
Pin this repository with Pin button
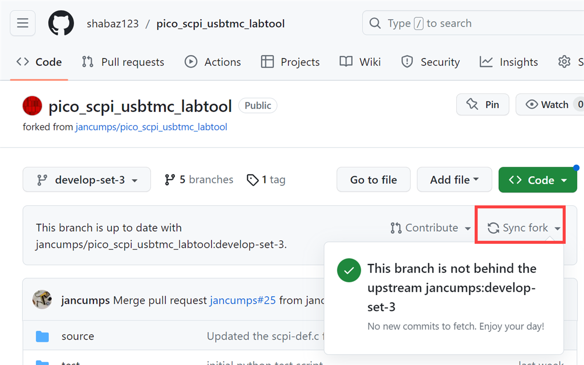(x=483, y=104)
